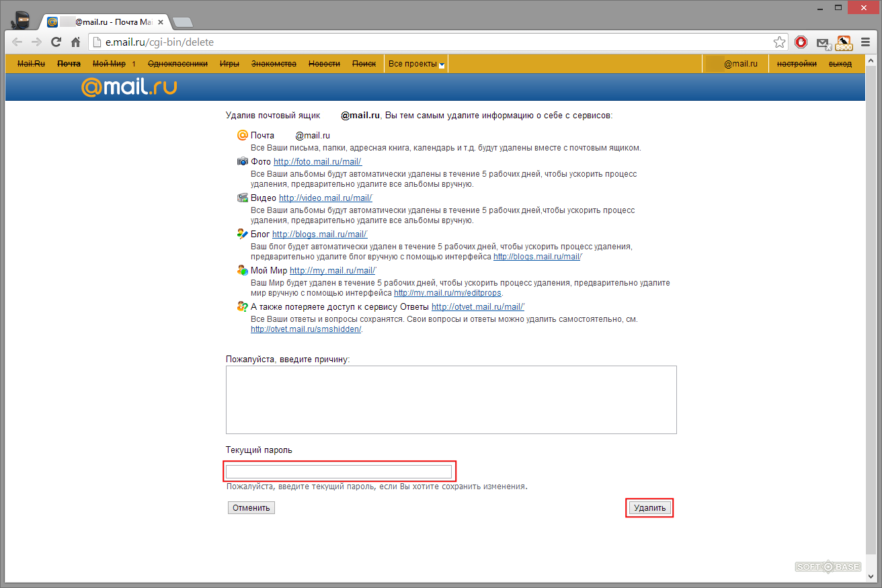Click the reason text area
The image size is (882, 588).
coord(451,400)
